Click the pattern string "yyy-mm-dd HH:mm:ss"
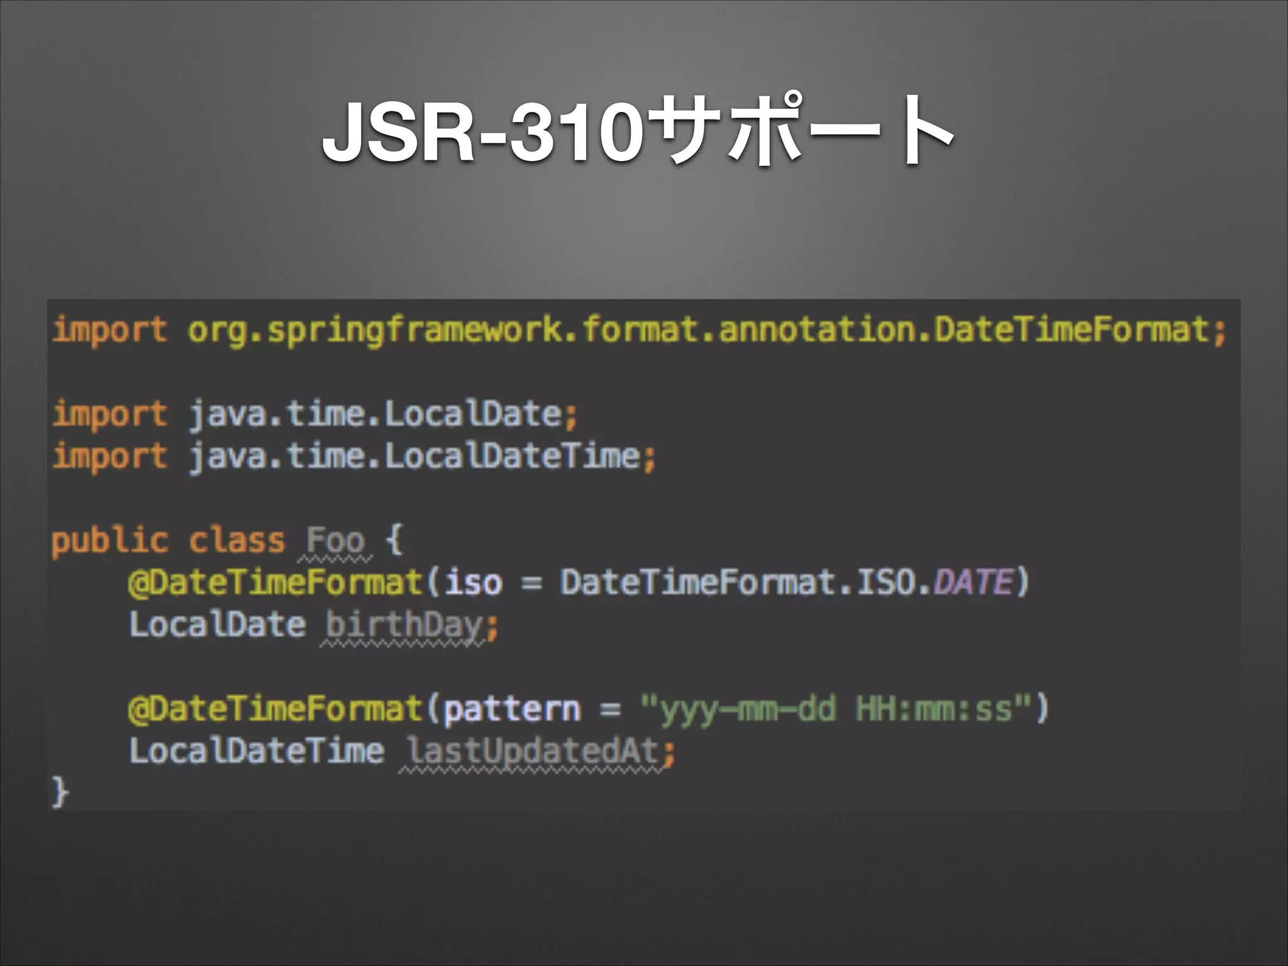Screen dimensions: 1288x966 (836, 709)
